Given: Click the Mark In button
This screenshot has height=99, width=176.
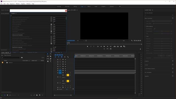Looking at the screenshot, I should pos(91,46).
